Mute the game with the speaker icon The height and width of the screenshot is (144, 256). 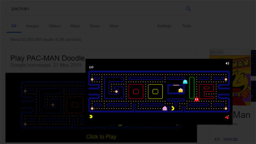[x=227, y=63]
